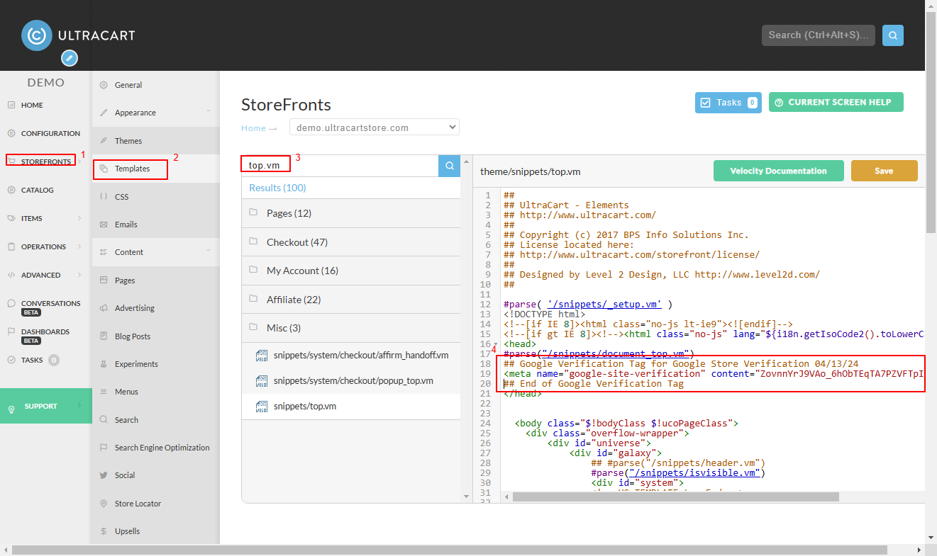Expand the My Account (16) results folder

pyautogui.click(x=350, y=271)
